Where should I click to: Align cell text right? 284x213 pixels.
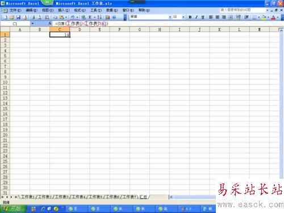pos(224,17)
